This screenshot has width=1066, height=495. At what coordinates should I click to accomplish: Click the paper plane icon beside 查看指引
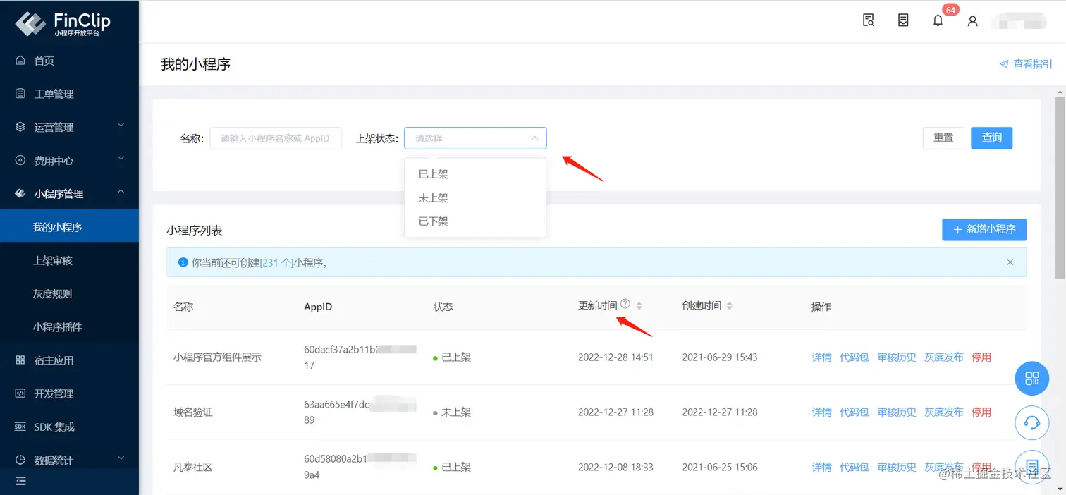(x=1004, y=64)
